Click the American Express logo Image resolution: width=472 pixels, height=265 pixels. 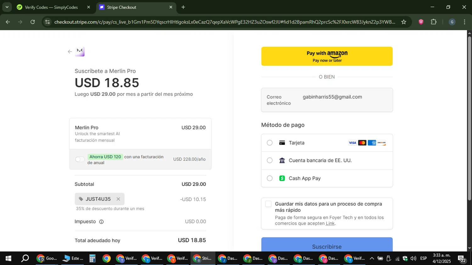click(372, 143)
